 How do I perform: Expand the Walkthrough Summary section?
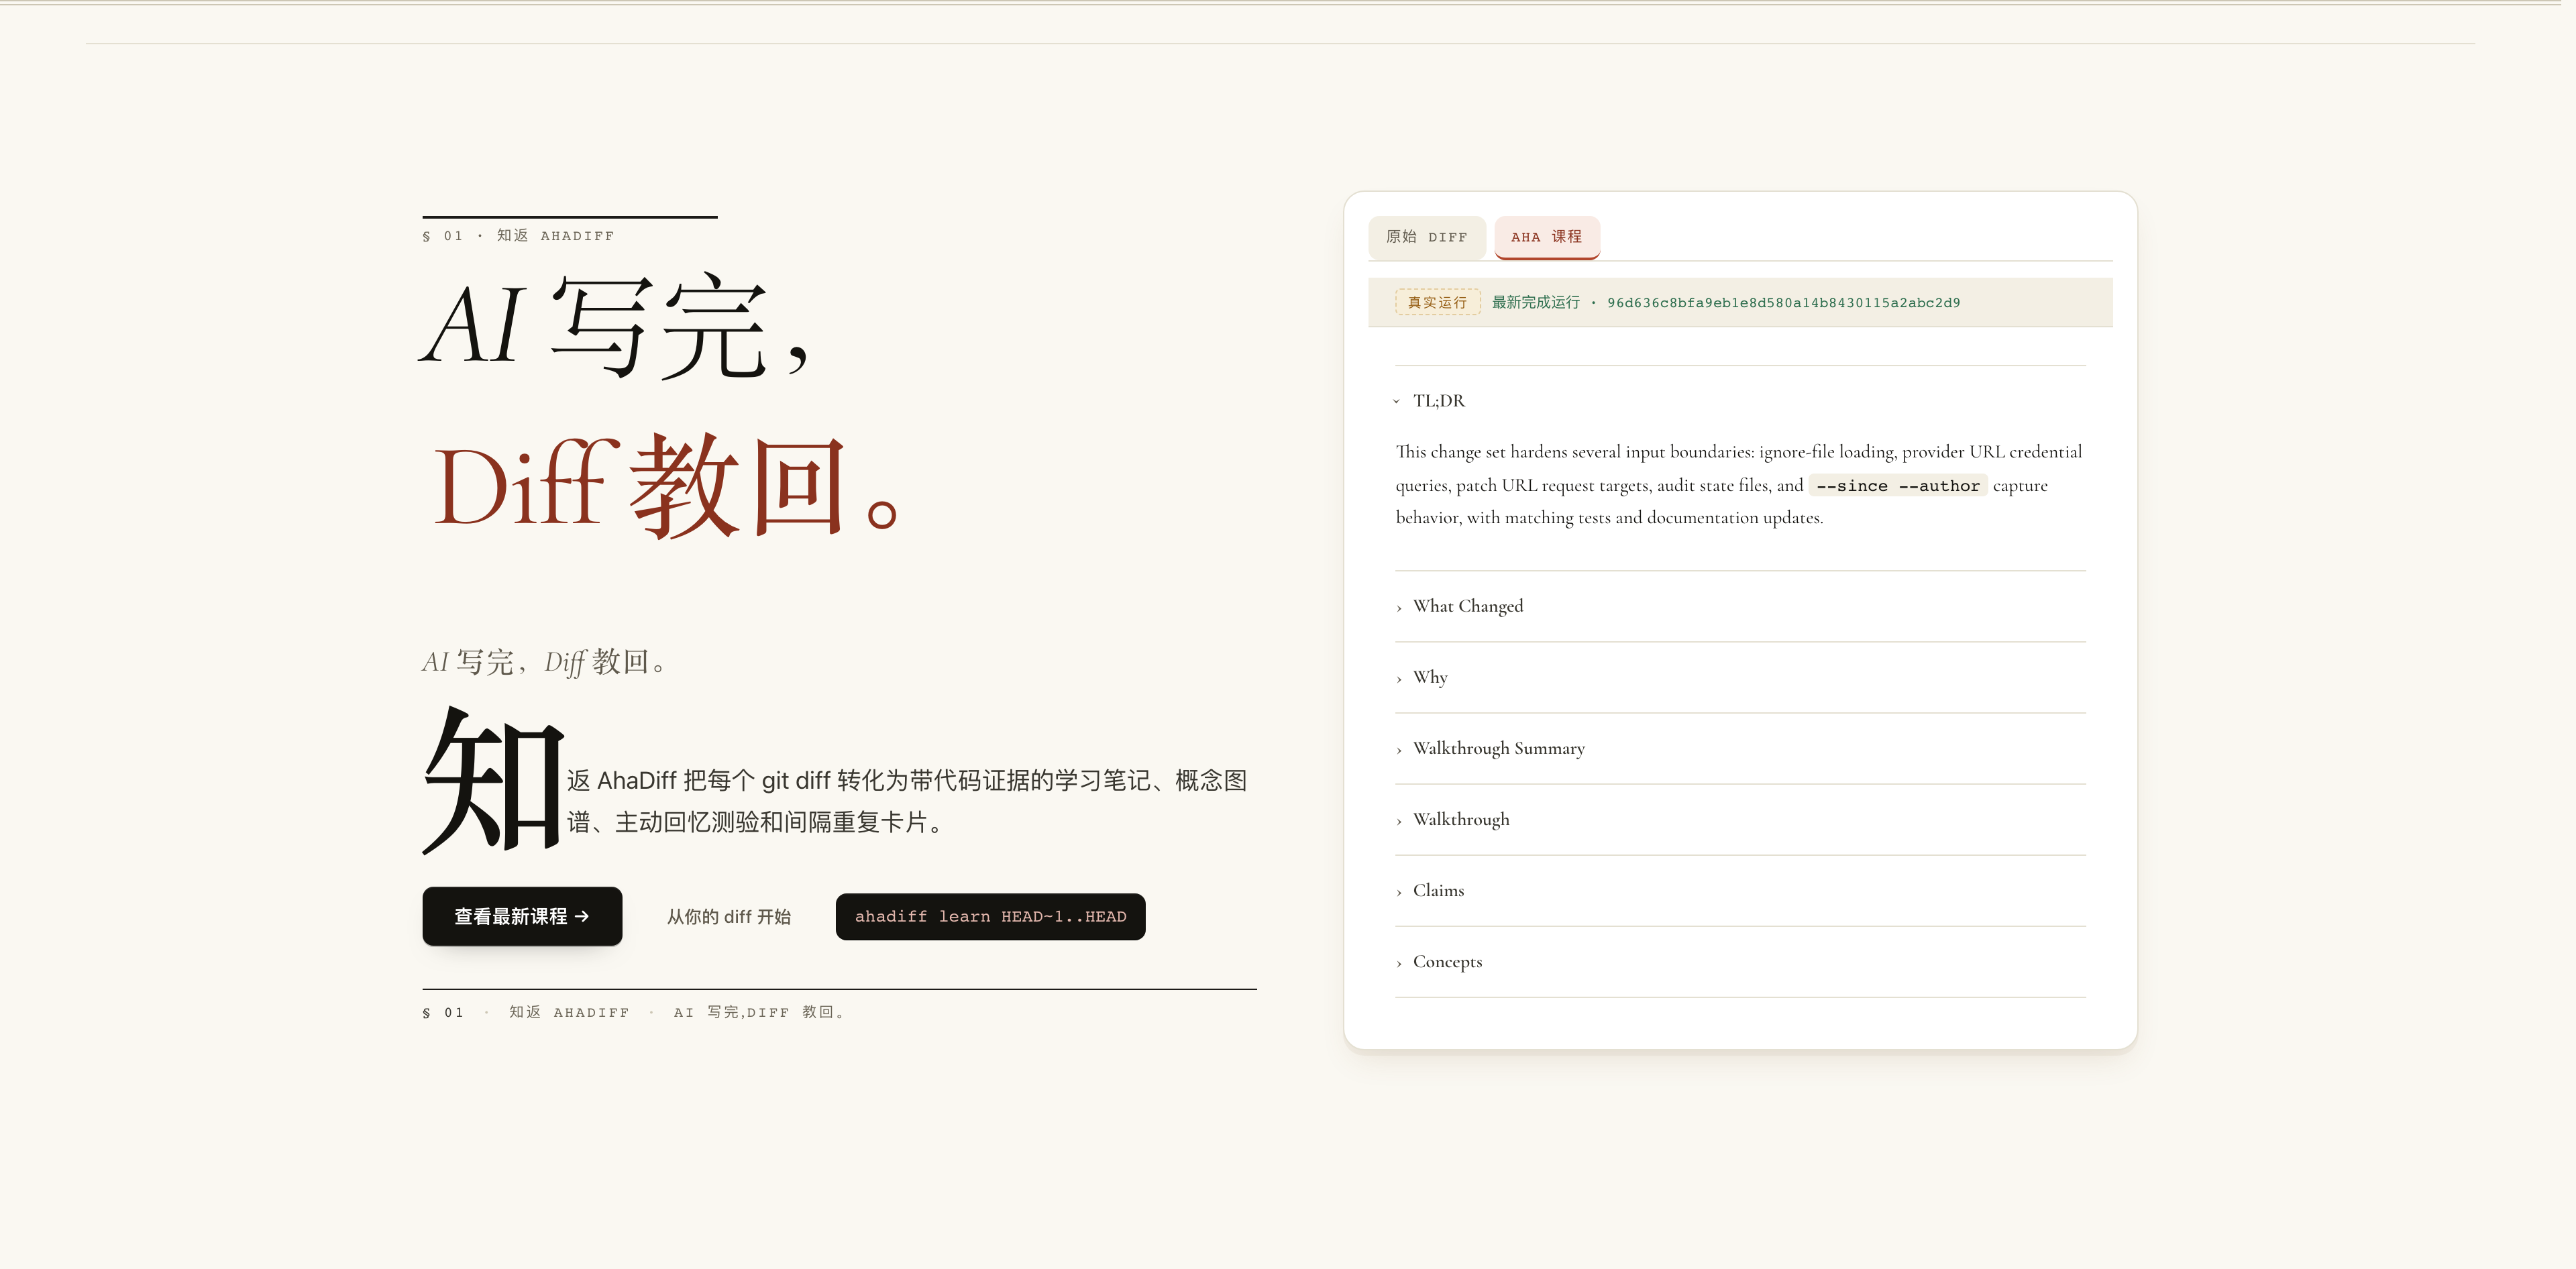(x=1739, y=748)
